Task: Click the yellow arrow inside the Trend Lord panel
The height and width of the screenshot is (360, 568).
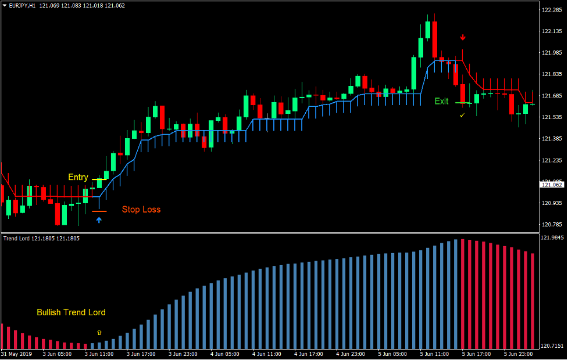Action: [99, 332]
